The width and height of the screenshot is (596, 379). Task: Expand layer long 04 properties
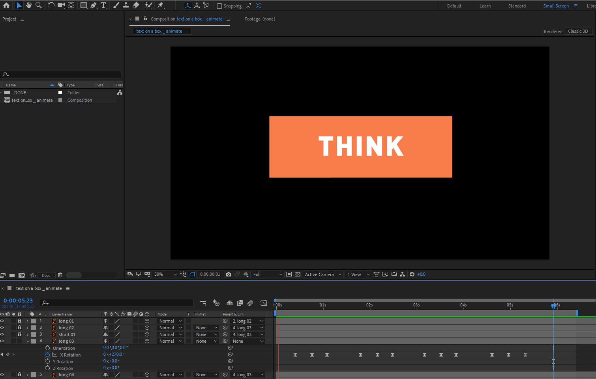tap(27, 375)
